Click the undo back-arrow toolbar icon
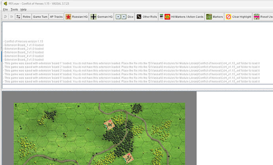Viewport: 273px width, 165px height. tap(5, 17)
